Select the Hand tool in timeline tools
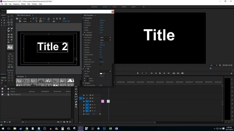Image resolution: width=234 pixels, height=131 pixels. 76,104
